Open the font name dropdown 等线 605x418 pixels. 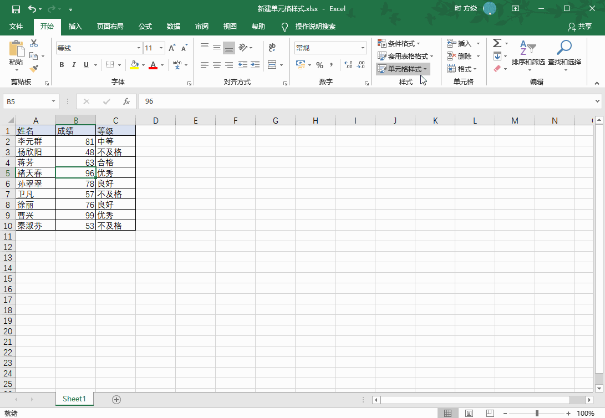(x=139, y=48)
